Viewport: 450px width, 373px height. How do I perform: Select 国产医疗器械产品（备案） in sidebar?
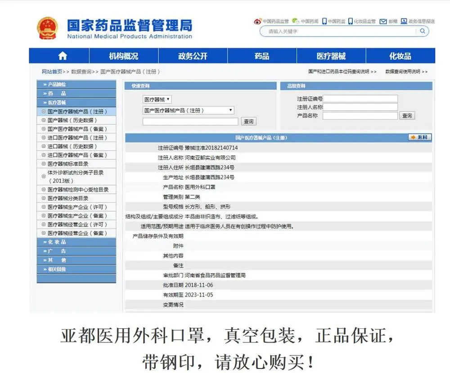pyautogui.click(x=76, y=129)
